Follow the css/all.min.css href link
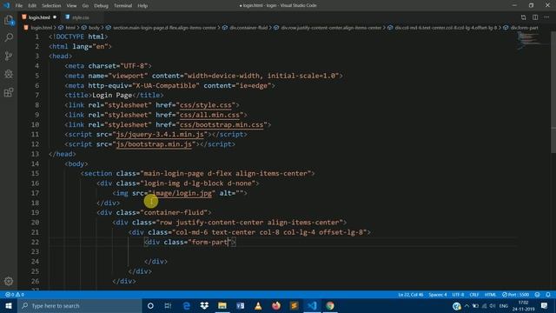The width and height of the screenshot is (556, 313). tap(209, 115)
